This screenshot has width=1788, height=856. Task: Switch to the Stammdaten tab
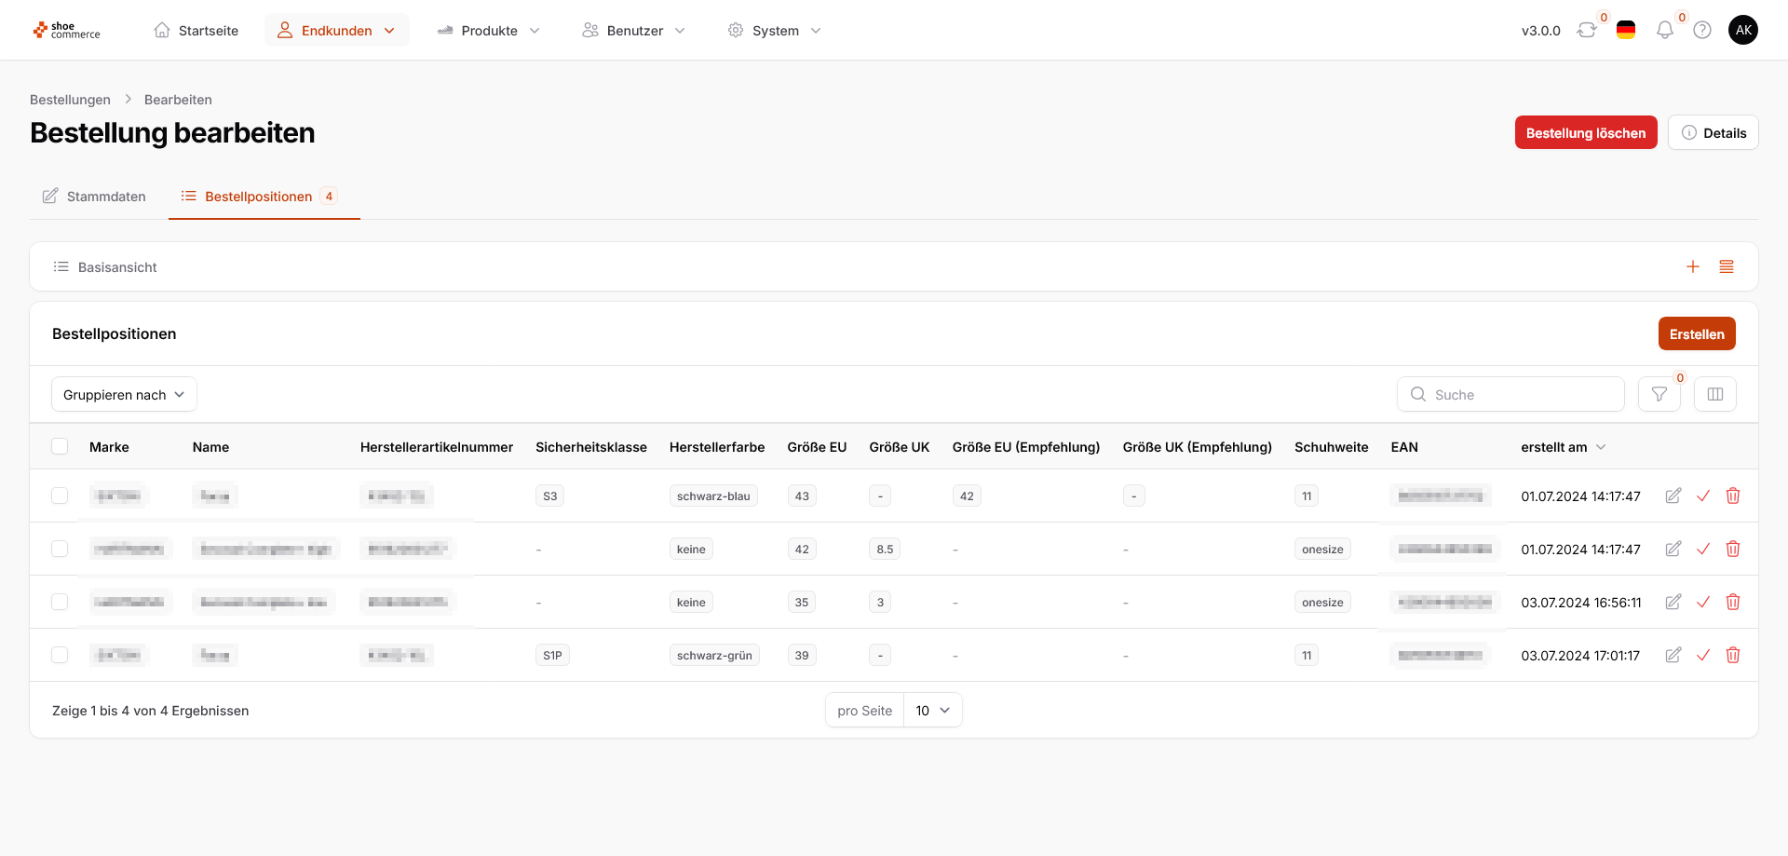(95, 197)
